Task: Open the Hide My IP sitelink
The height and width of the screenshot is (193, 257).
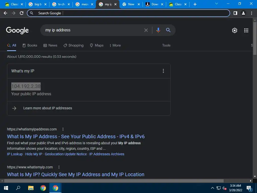Action: [34, 154]
